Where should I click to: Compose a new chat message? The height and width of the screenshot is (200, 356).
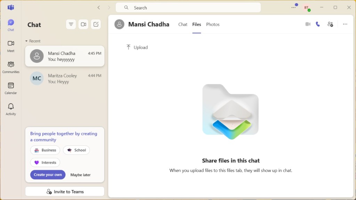(96, 24)
